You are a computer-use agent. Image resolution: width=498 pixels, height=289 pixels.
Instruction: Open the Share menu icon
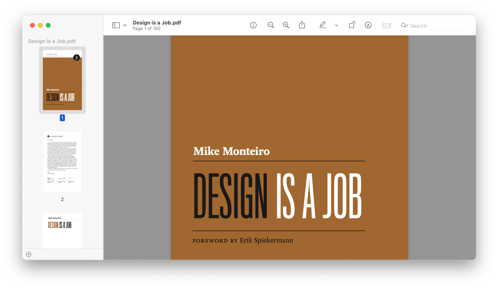[302, 25]
